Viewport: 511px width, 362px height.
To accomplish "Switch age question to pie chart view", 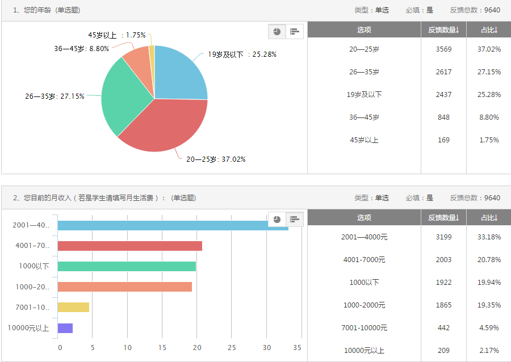I will [x=277, y=32].
